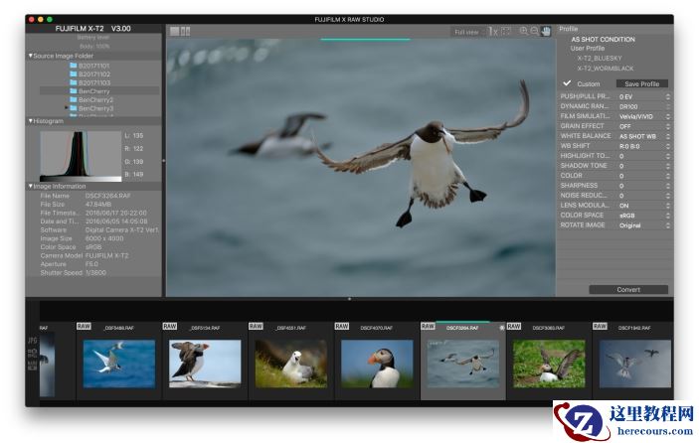Viewport: 699px width, 443px height.
Task: Open the DYNAMIC RANGE DR100 dropdown
Action: [x=643, y=106]
